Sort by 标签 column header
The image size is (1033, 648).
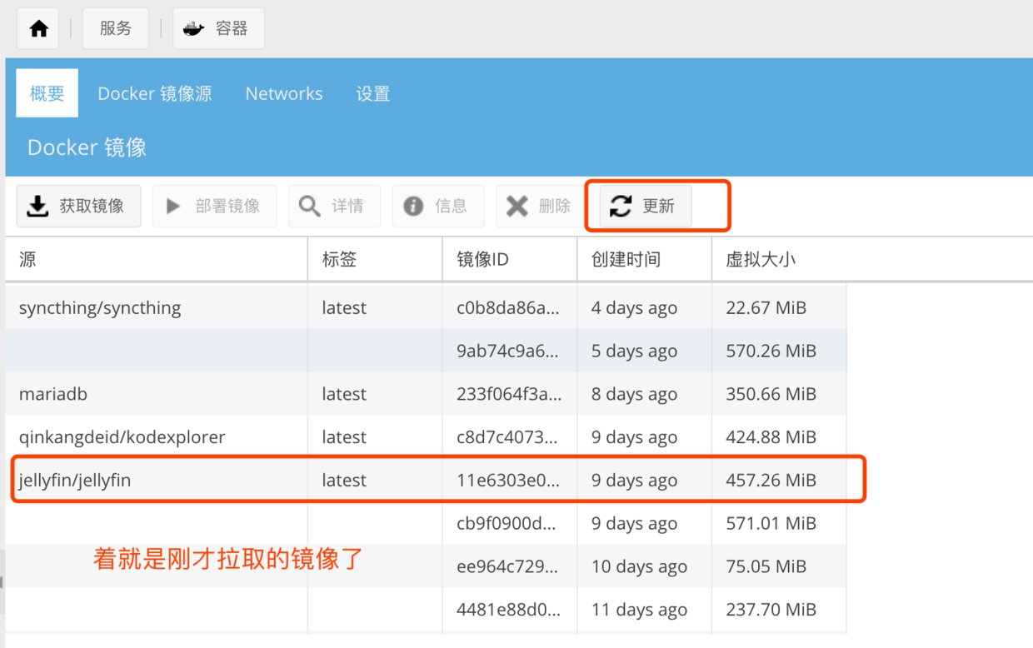[376, 259]
